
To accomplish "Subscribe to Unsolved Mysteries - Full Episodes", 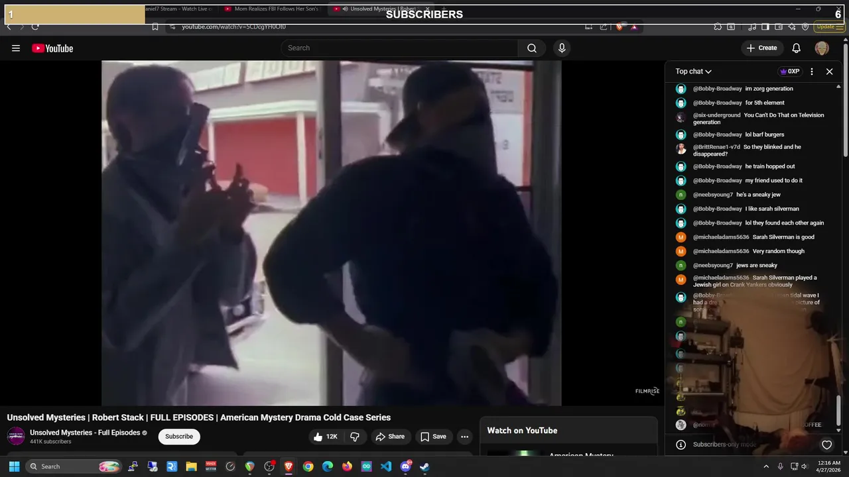I will tap(179, 437).
